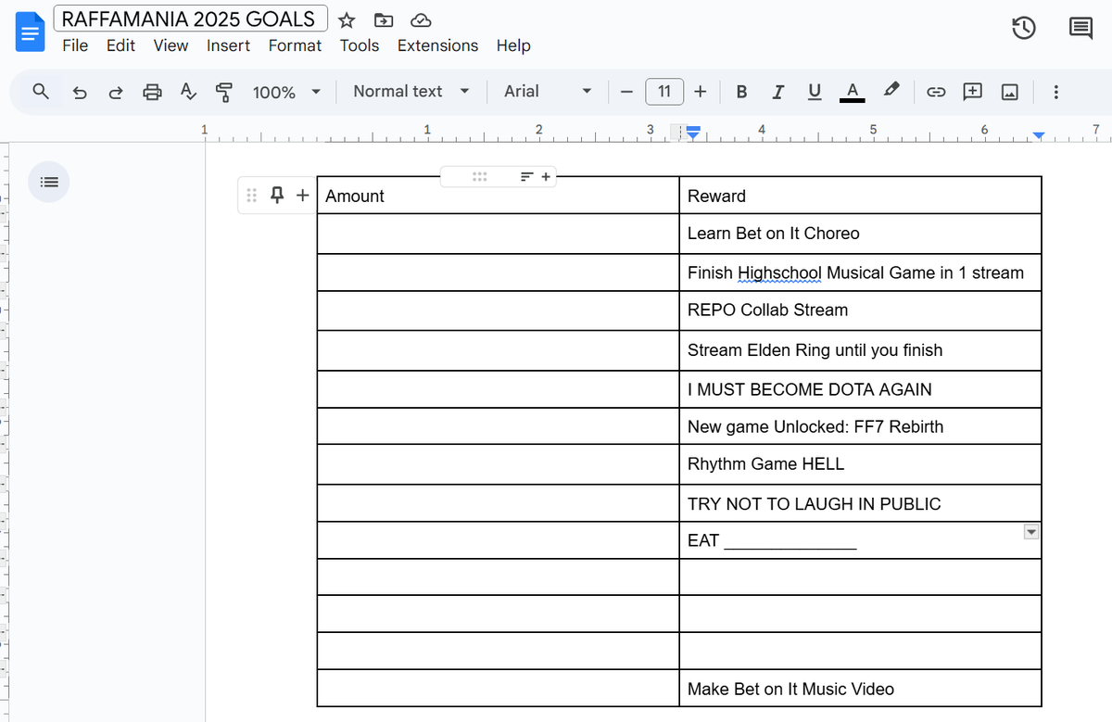Print the document
The image size is (1112, 722).
[x=153, y=92]
